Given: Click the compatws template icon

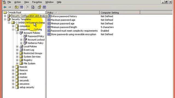Looking at the screenshot, I should (17, 26).
